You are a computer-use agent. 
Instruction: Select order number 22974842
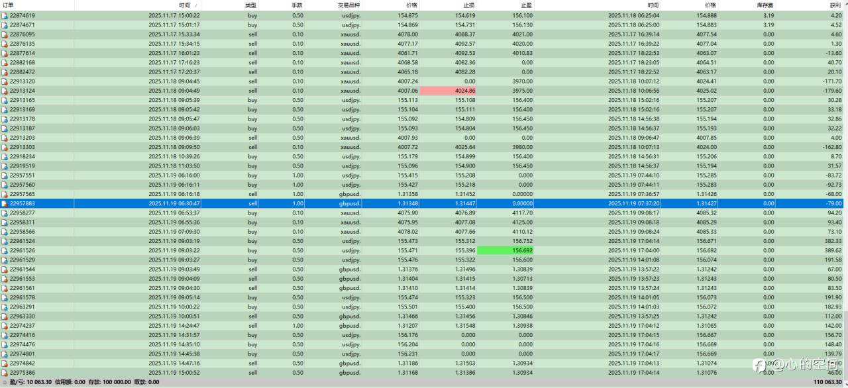[23, 364]
